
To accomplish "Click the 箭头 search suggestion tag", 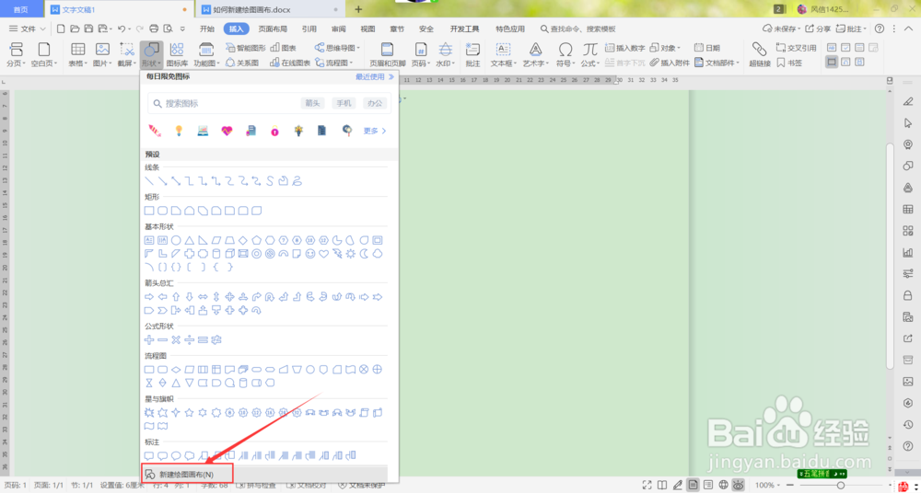I will tap(312, 103).
